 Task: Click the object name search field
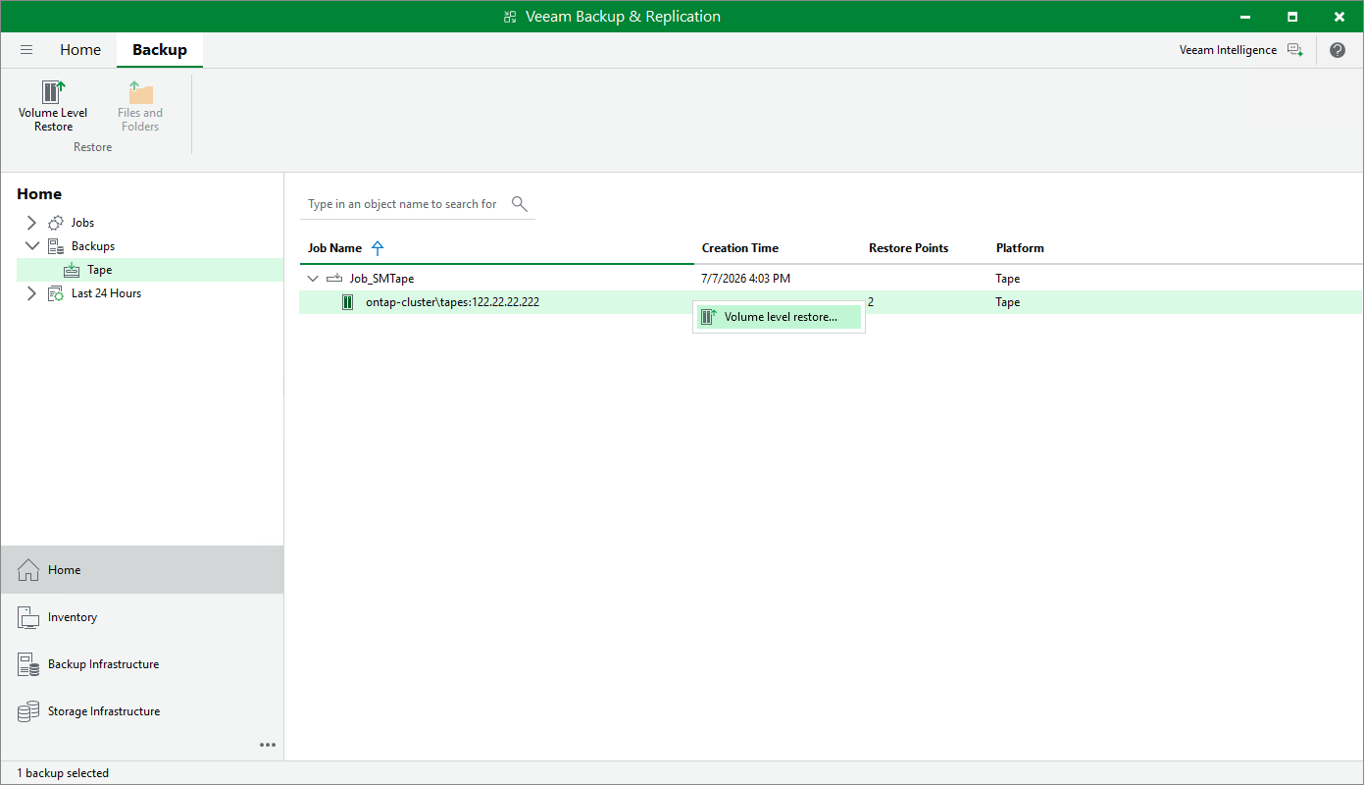point(403,204)
